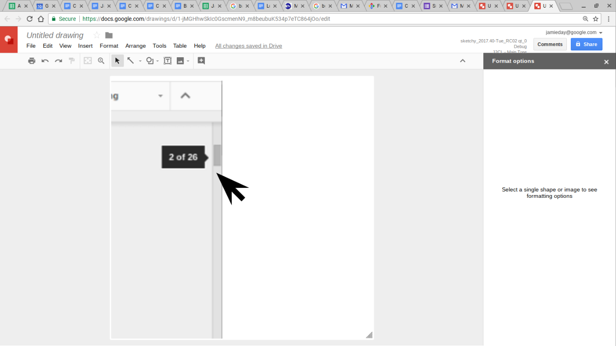Open the Zoom magnifier tool

101,61
